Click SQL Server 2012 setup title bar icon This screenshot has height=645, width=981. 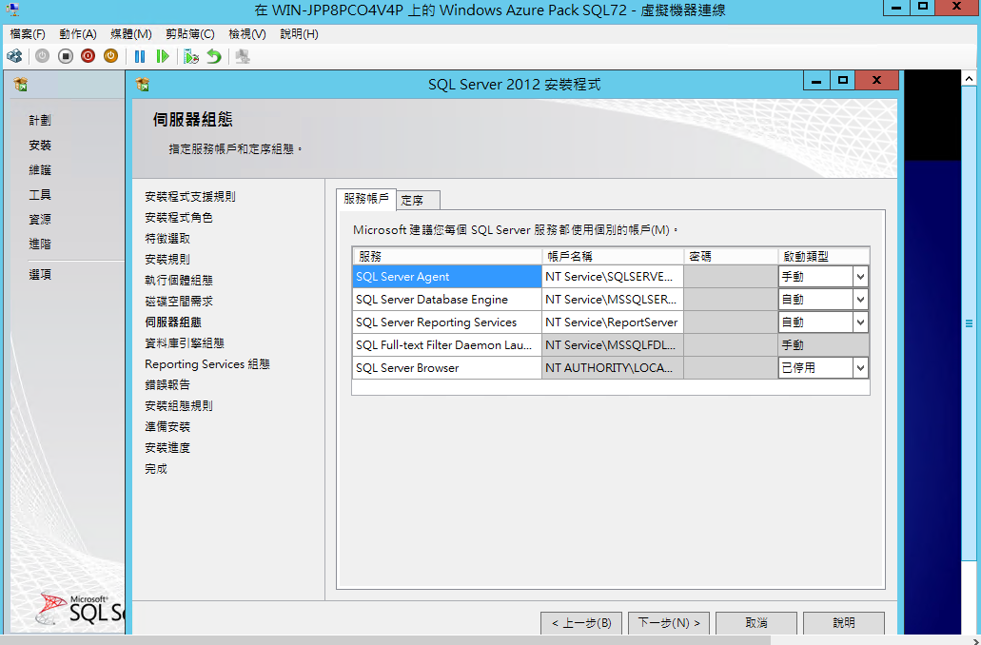(x=143, y=84)
